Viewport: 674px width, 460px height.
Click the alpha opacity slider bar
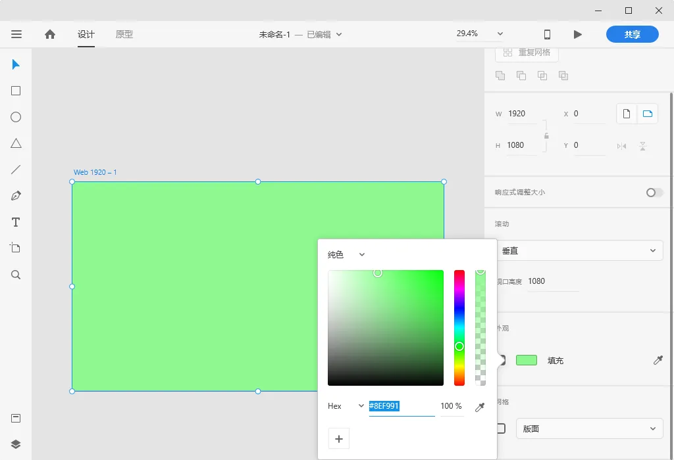coord(480,328)
